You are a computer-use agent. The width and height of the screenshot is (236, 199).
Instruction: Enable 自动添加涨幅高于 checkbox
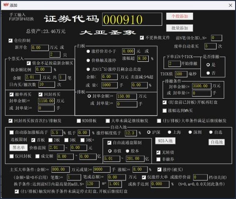[11, 133]
